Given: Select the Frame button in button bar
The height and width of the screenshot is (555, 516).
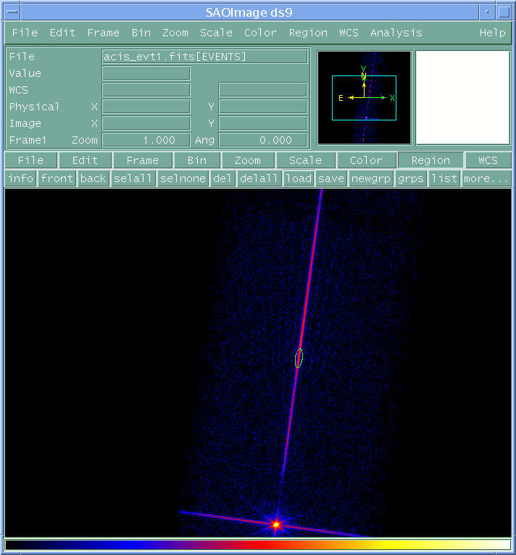Looking at the screenshot, I should click(143, 160).
